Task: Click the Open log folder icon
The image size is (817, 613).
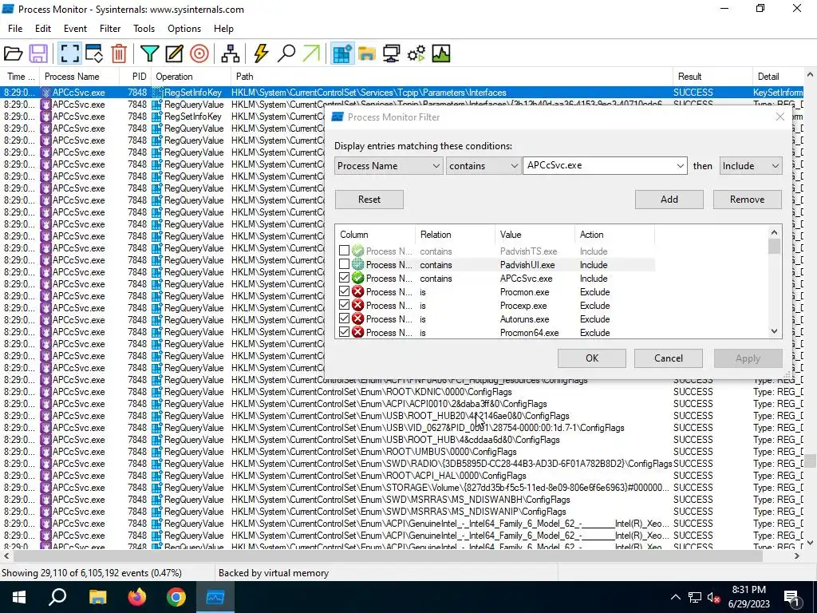Action: point(13,53)
